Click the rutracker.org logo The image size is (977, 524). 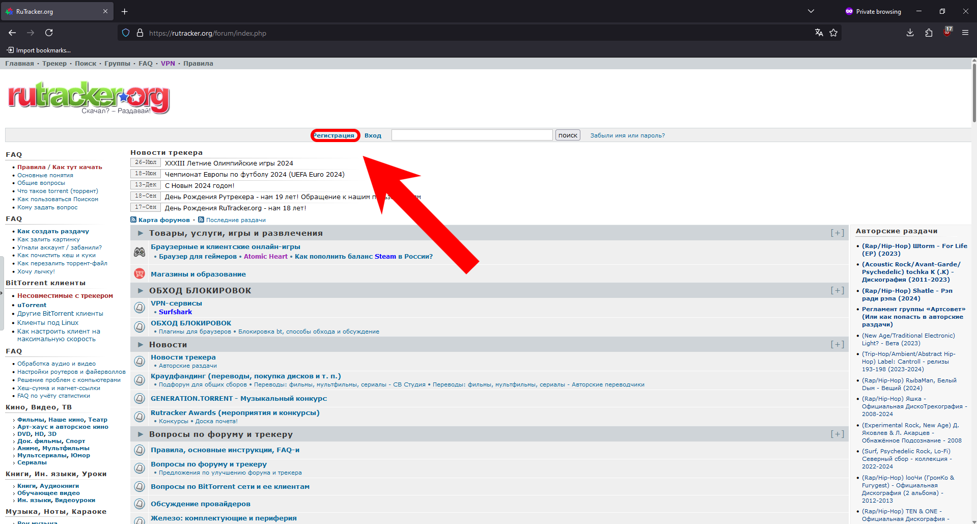click(x=89, y=97)
